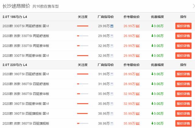Show price trend chart for 改款 380TSI 四驱豪华版

(x=138, y=94)
